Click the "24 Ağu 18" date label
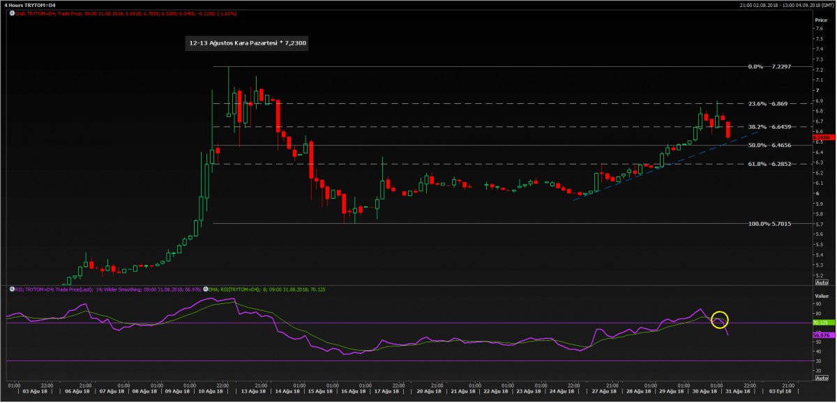Viewport: 837px width, 403px height. (x=562, y=391)
